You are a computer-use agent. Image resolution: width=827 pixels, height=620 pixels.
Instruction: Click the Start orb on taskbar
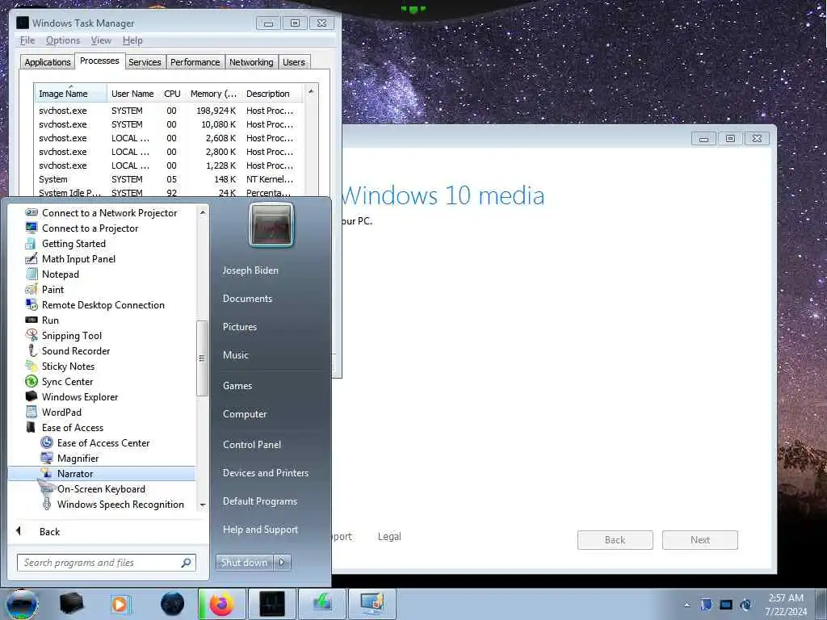point(21,604)
